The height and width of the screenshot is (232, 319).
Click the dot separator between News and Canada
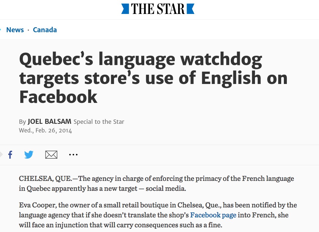click(29, 30)
